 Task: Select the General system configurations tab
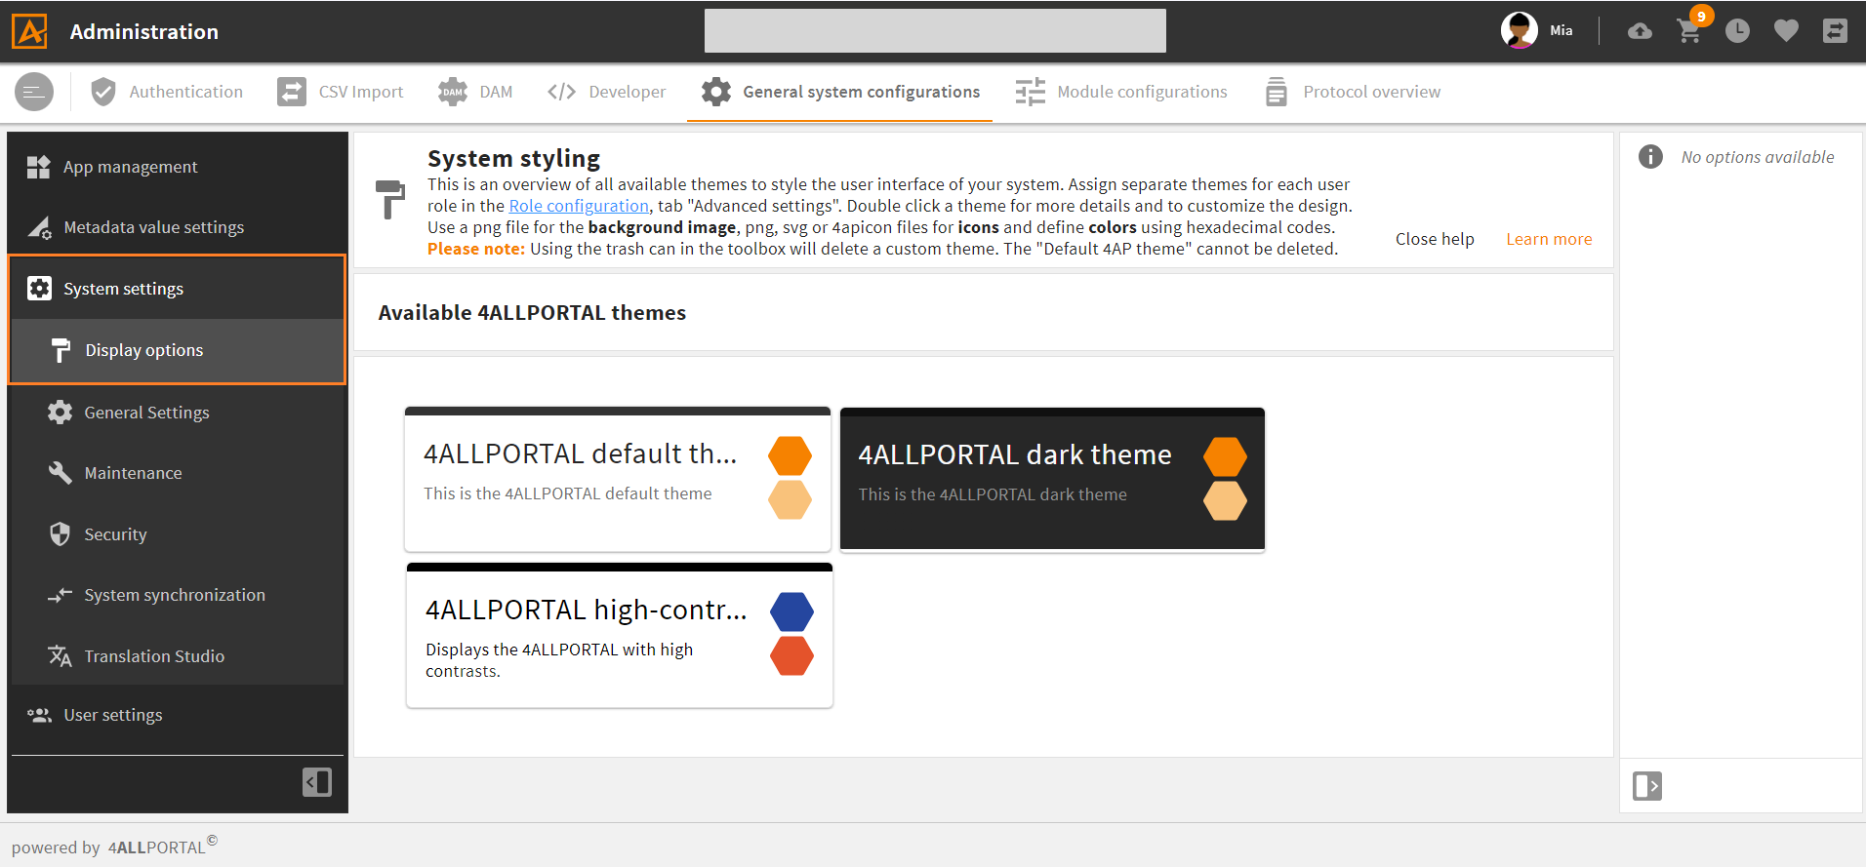[x=839, y=92]
